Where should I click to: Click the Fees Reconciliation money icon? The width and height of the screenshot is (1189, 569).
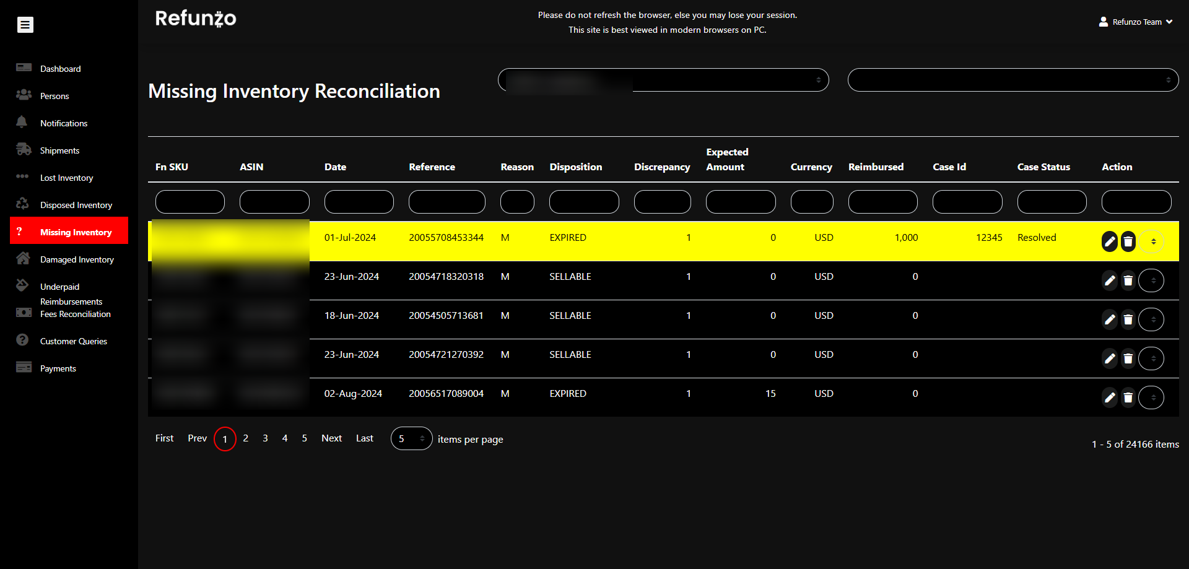24,313
